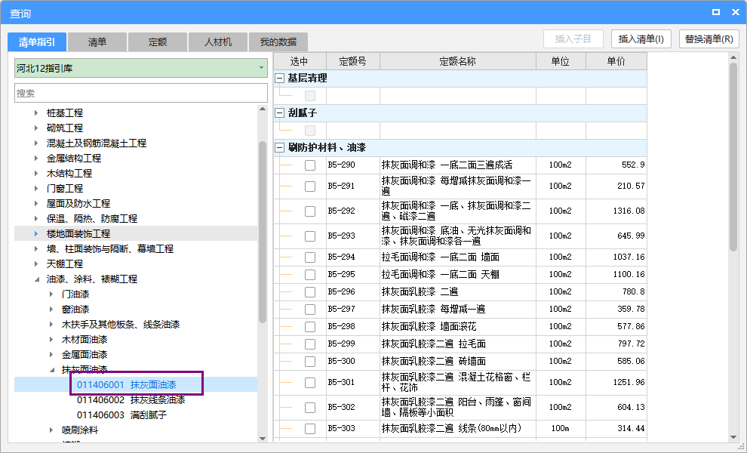The width and height of the screenshot is (747, 453).
Task: Click the table panel scrollbar thumb
Action: tap(733, 157)
